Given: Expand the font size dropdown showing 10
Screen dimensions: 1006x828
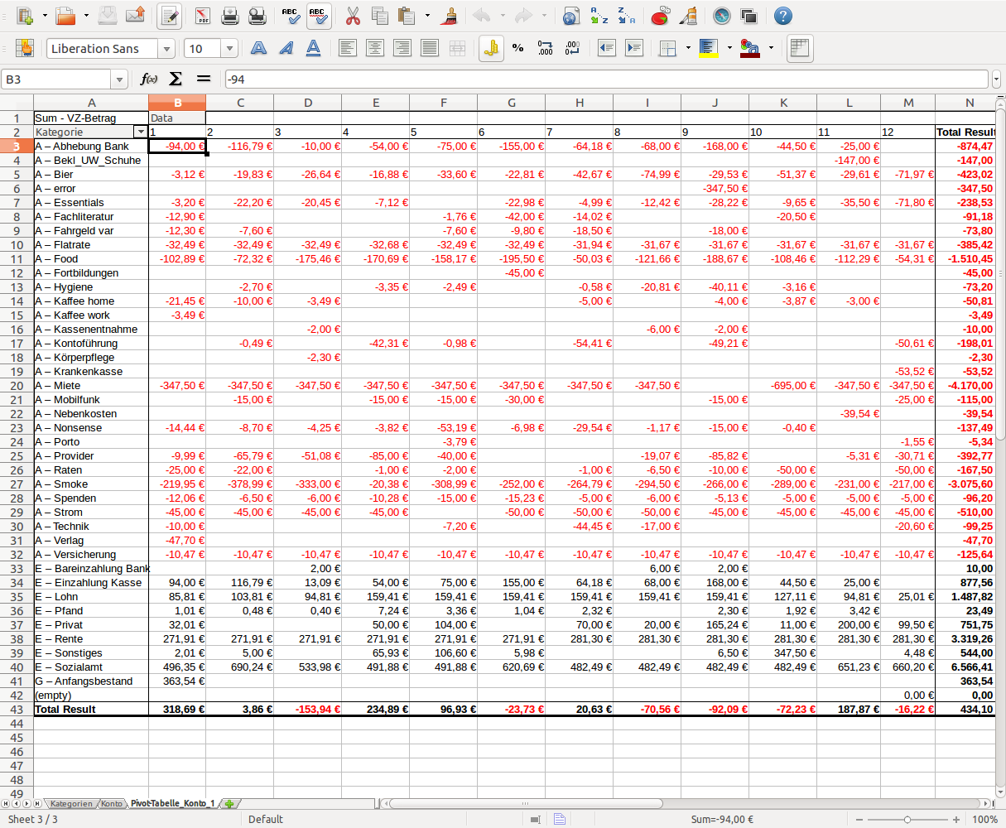Looking at the screenshot, I should tap(229, 49).
